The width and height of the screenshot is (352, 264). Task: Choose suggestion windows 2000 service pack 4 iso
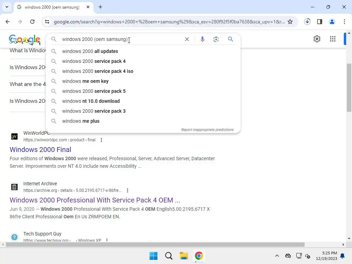[x=143, y=71]
